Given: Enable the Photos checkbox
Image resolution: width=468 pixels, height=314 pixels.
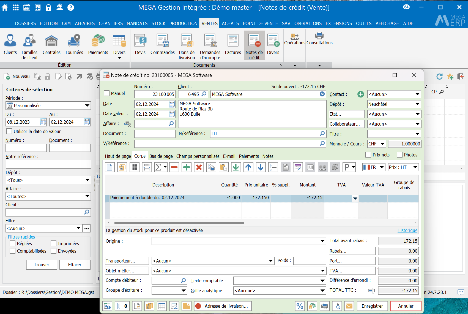Looking at the screenshot, I should point(400,155).
